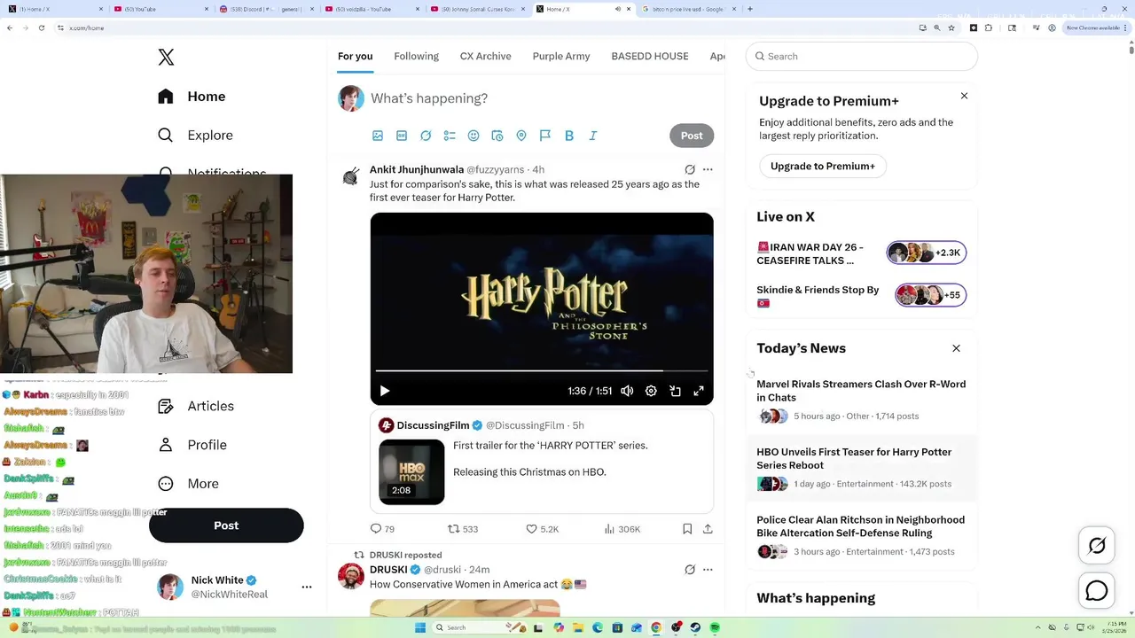
Task: Open Articles in the sidebar
Action: [197, 406]
